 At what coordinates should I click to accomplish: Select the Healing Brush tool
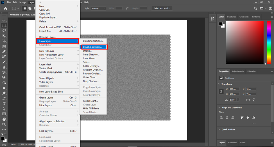point(4,57)
